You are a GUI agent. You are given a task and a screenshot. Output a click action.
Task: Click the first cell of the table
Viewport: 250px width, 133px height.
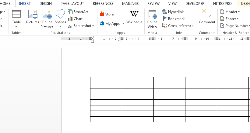(106, 80)
